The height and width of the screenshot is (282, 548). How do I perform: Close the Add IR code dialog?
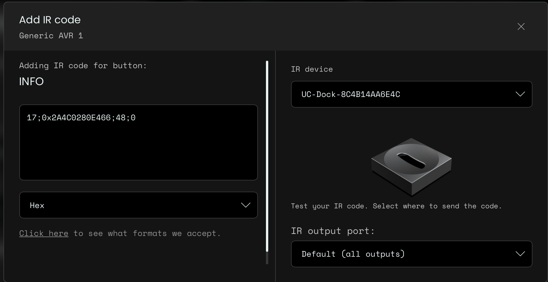tap(521, 27)
